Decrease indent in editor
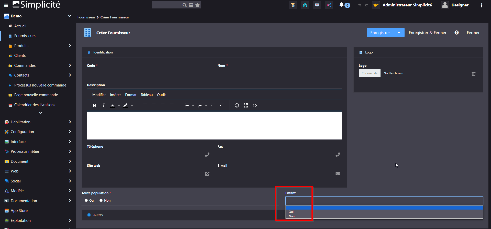 [x=213, y=105]
